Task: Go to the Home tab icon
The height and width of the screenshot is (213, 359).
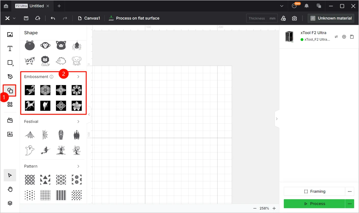Action: pyautogui.click(x=6, y=6)
